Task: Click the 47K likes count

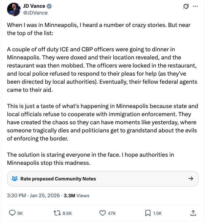Action: (x=112, y=213)
